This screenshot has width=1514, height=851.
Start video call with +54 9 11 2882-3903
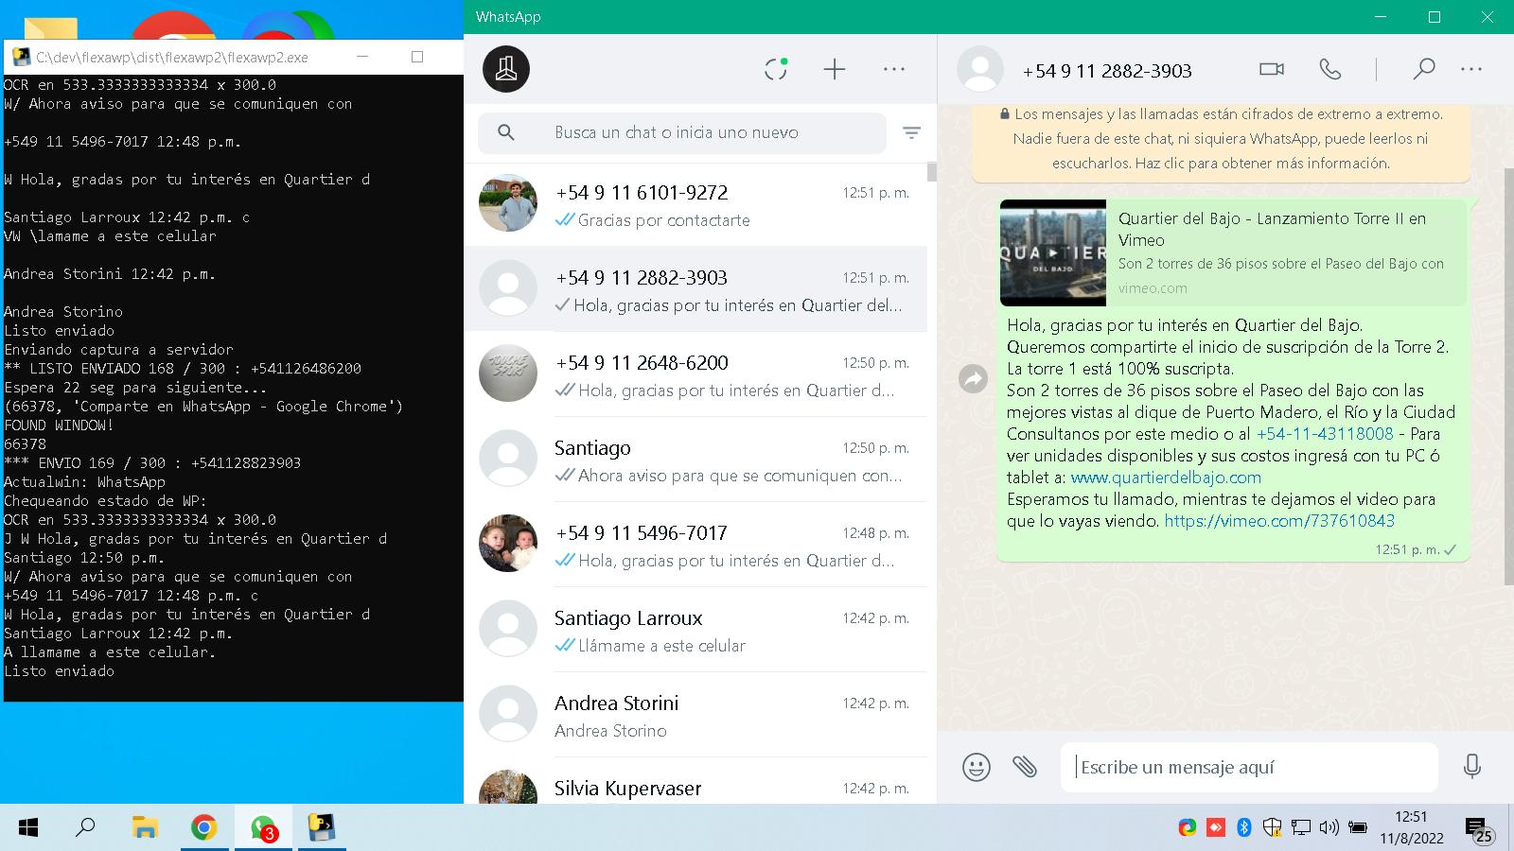[x=1272, y=69]
